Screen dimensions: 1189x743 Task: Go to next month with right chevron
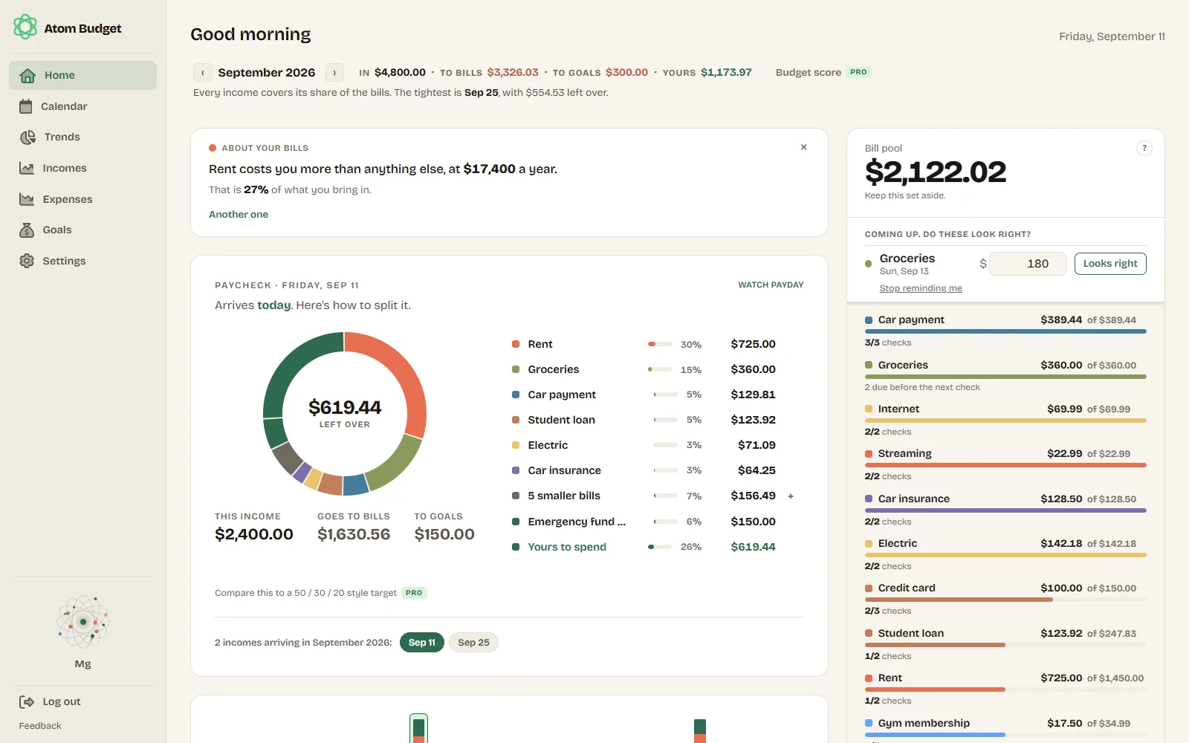click(334, 73)
